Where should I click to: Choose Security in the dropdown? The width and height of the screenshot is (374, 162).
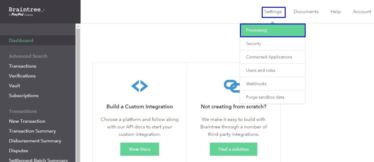272,44
